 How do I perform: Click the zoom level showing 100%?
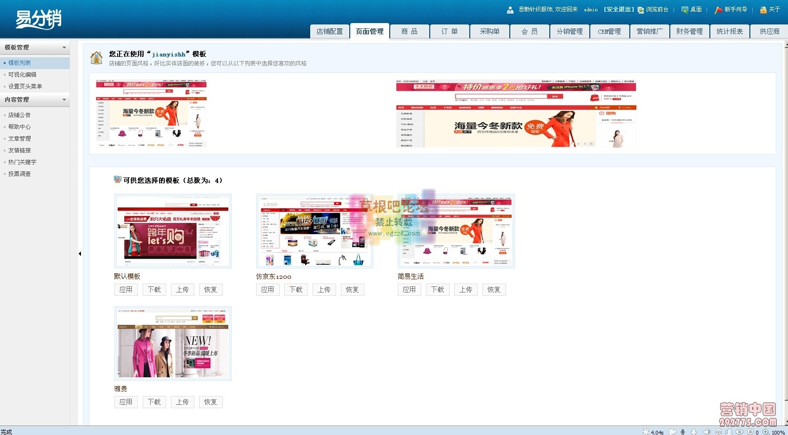click(777, 432)
